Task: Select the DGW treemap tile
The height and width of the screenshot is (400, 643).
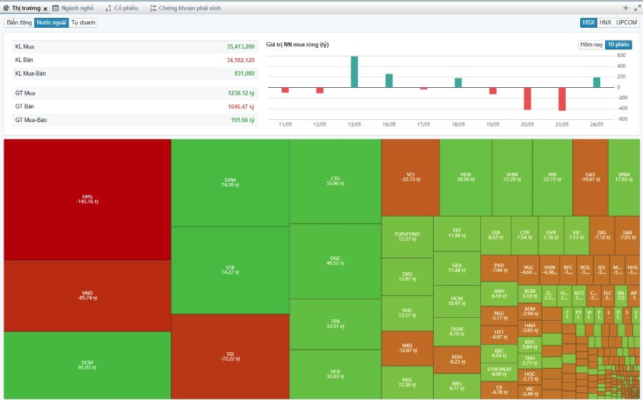Action: [457, 331]
